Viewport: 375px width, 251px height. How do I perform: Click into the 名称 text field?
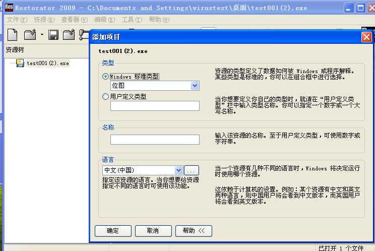coord(155,140)
